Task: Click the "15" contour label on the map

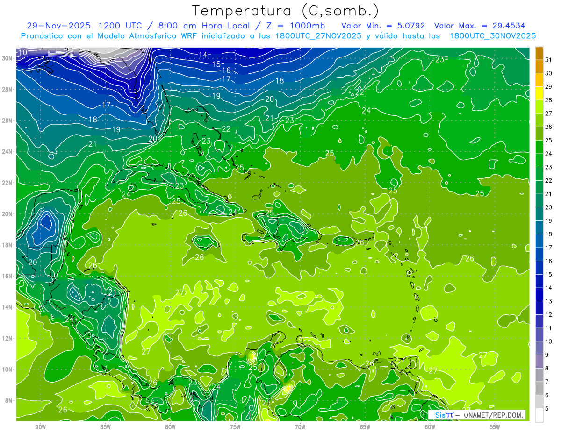Action: point(216,64)
